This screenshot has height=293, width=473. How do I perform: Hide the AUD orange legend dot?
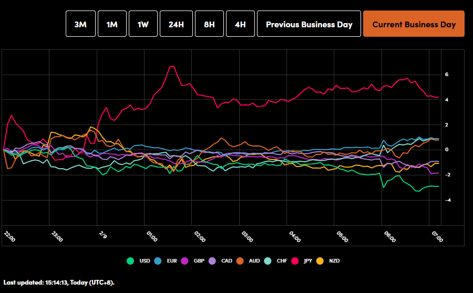[239, 261]
